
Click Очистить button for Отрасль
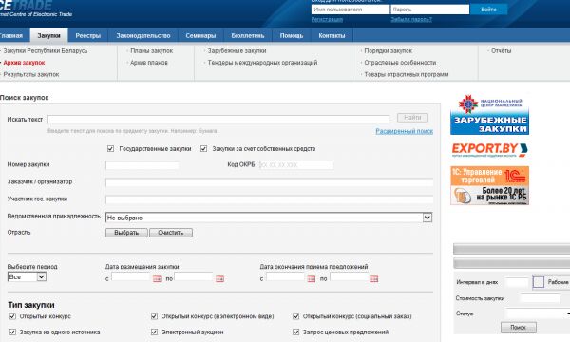click(x=171, y=233)
